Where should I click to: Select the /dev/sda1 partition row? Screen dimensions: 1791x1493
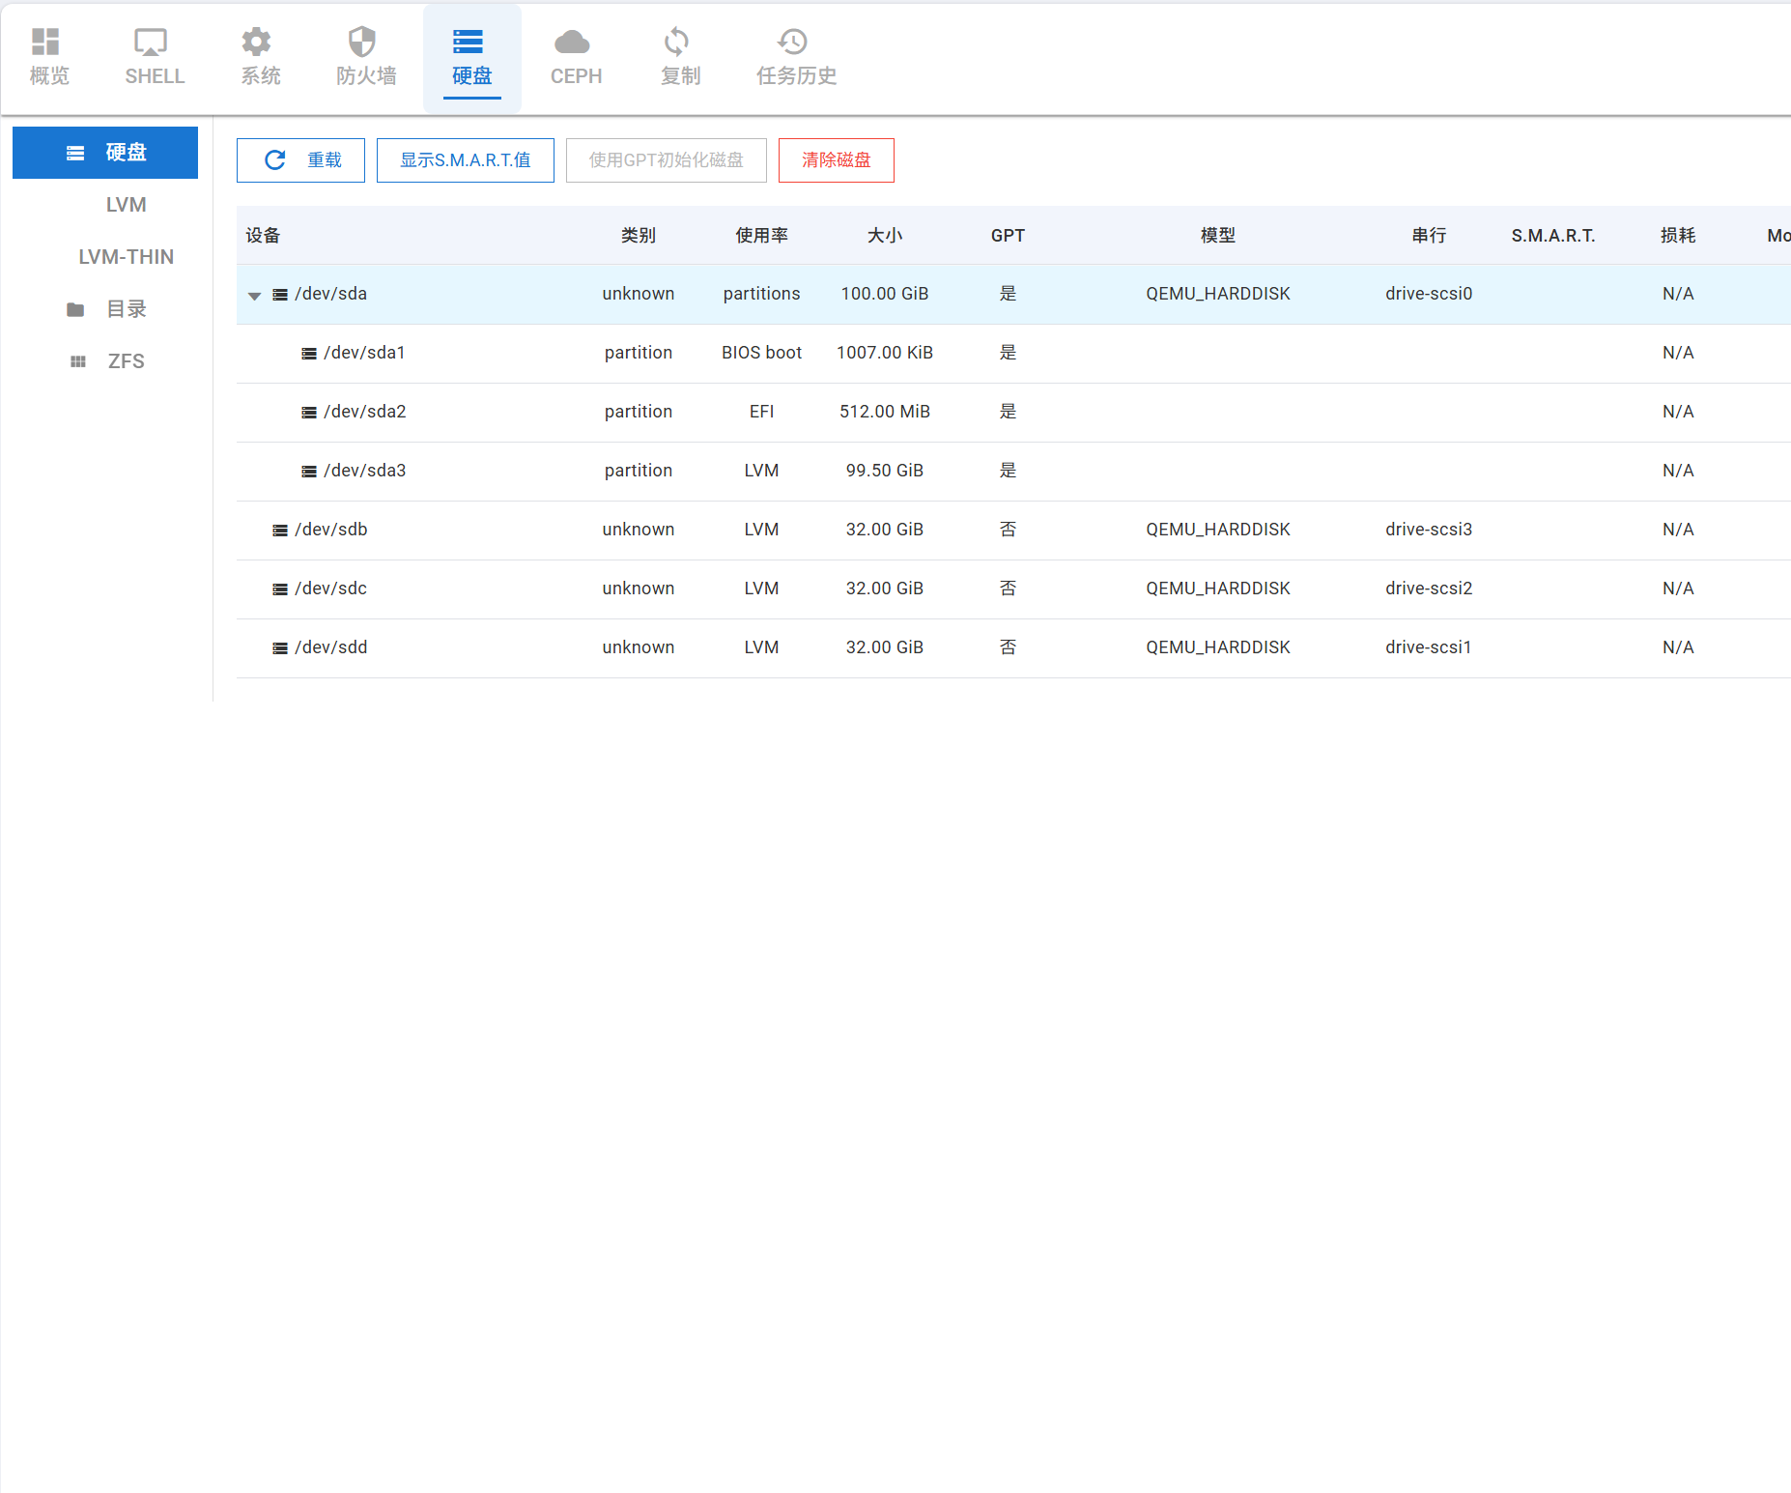coord(1013,354)
